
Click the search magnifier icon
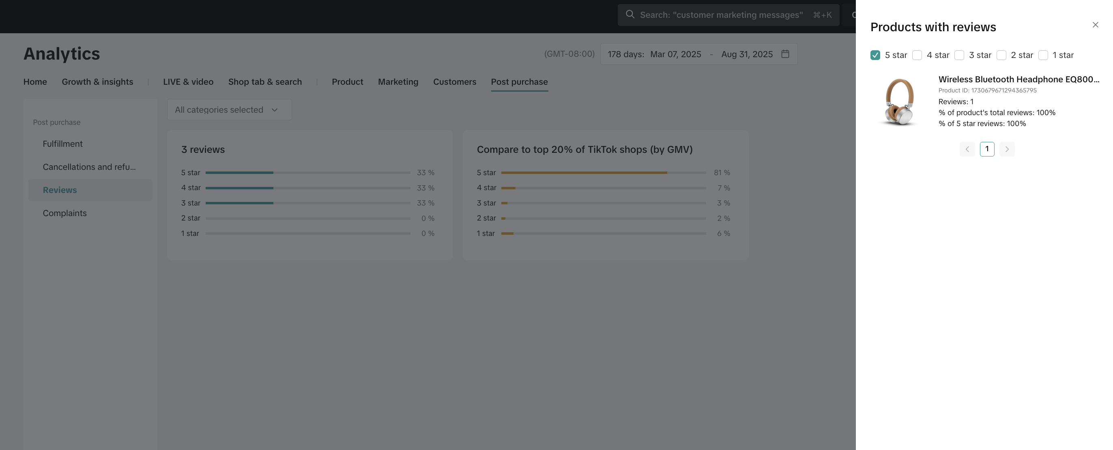(630, 14)
